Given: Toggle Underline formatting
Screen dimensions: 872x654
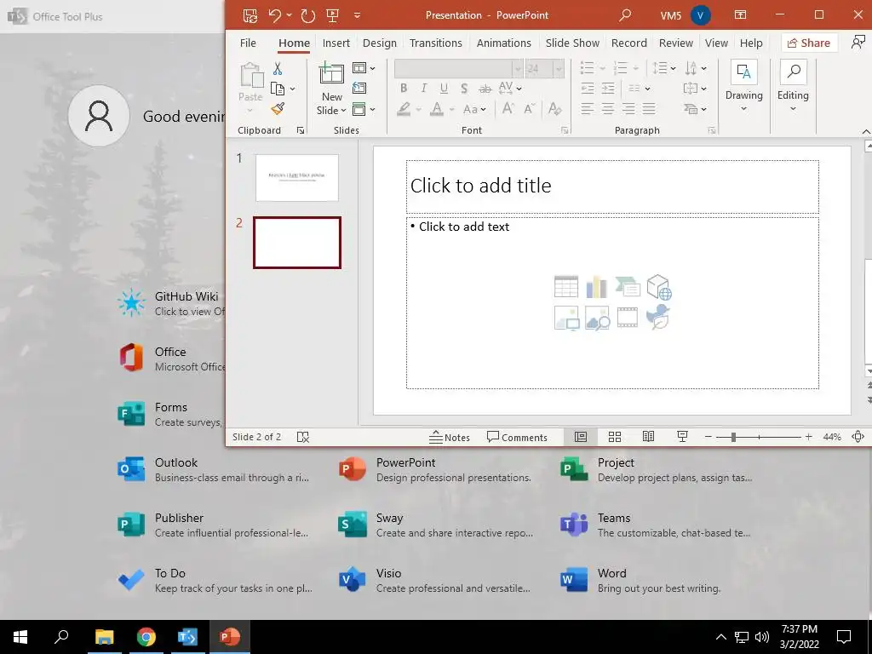Looking at the screenshot, I should (444, 88).
